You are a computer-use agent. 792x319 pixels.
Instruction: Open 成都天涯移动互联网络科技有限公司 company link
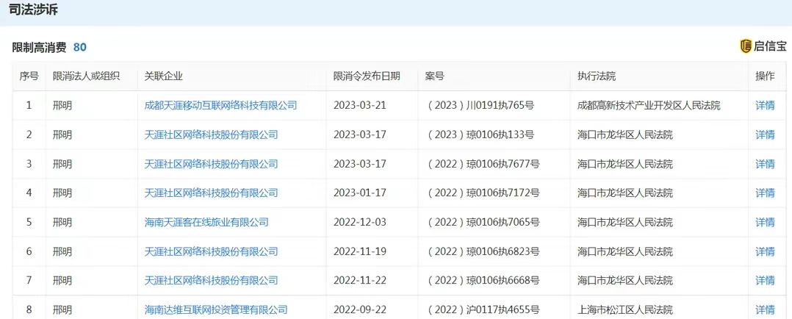pos(220,106)
